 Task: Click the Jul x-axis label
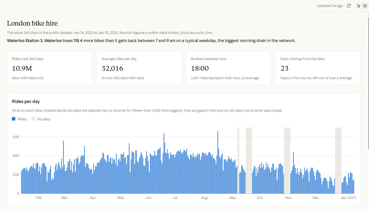click(175, 198)
